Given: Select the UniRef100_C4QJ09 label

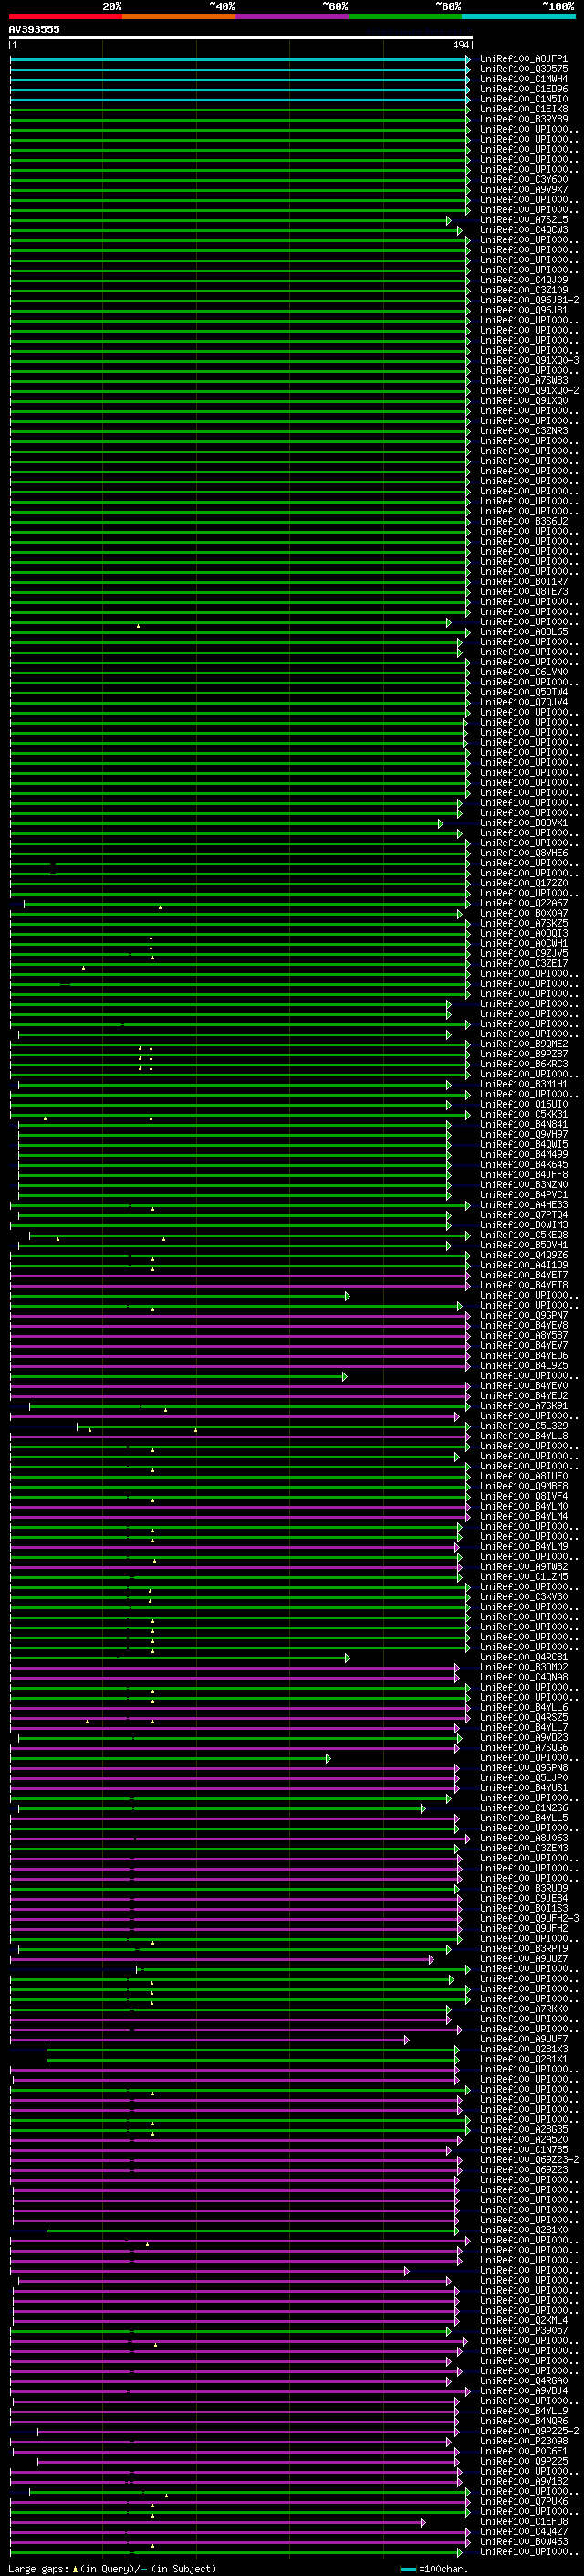Looking at the screenshot, I should pos(523,280).
